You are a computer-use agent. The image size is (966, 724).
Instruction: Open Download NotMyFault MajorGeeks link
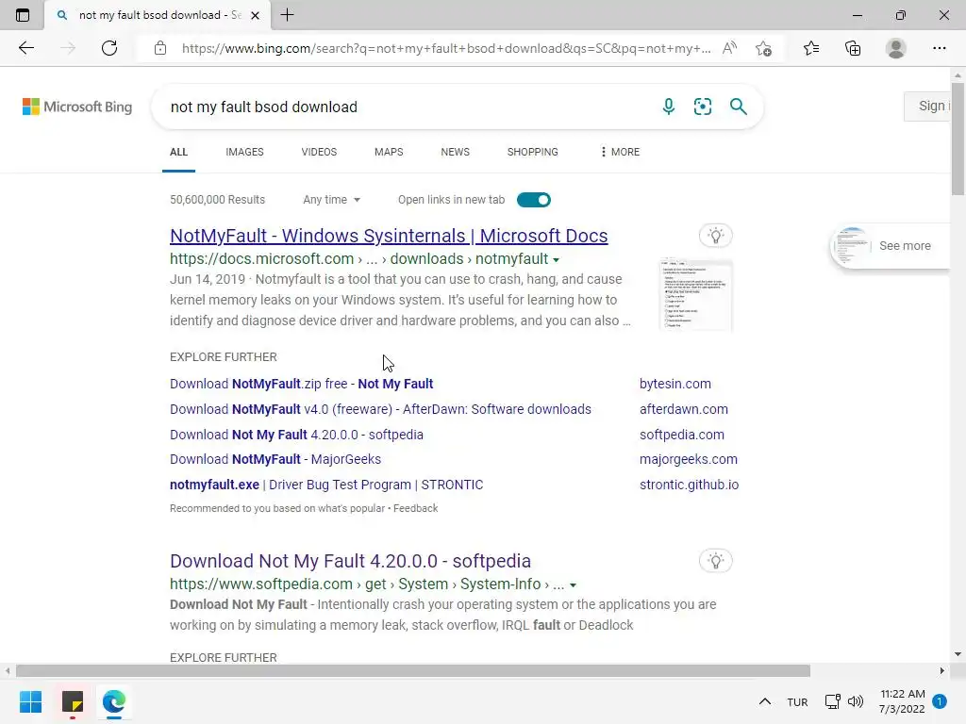click(275, 459)
